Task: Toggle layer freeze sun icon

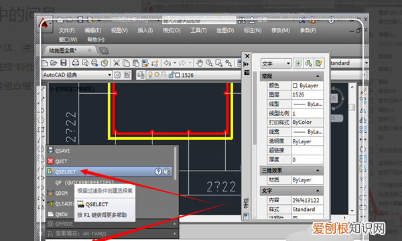Action: [157, 75]
